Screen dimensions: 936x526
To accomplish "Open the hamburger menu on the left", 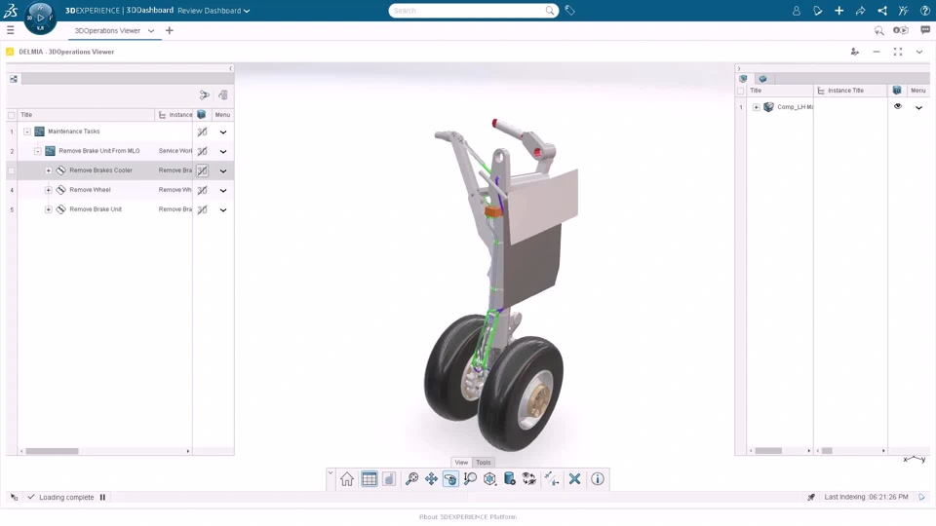I will (x=10, y=30).
